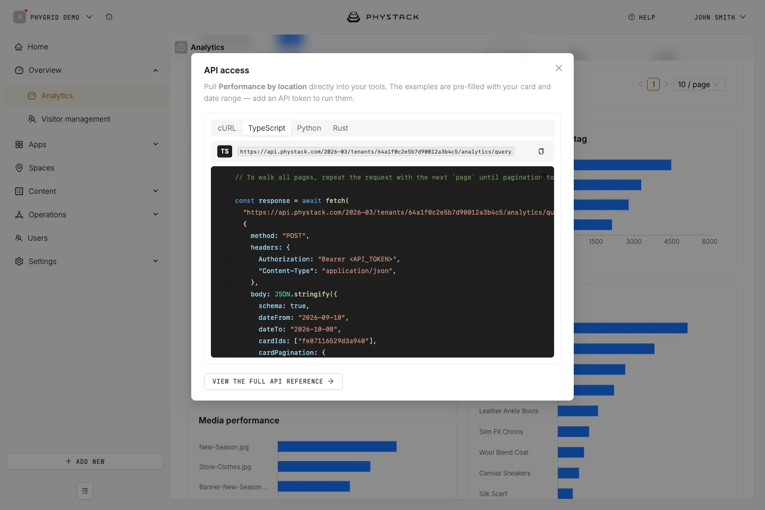Switch to the cURL tab

pyautogui.click(x=227, y=128)
